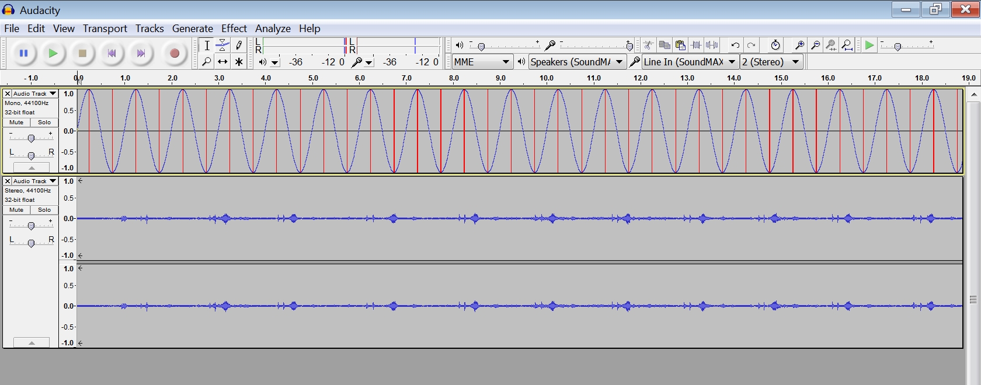The image size is (981, 385).
Task: Open the Speakers output device dropdown
Action: click(x=577, y=62)
